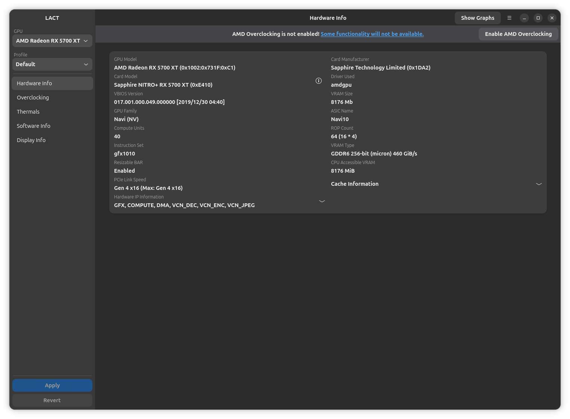Click the Compute Units value 40

[x=117, y=136]
